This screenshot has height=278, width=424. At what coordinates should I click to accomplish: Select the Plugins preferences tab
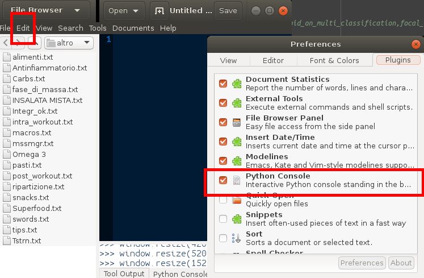398,60
